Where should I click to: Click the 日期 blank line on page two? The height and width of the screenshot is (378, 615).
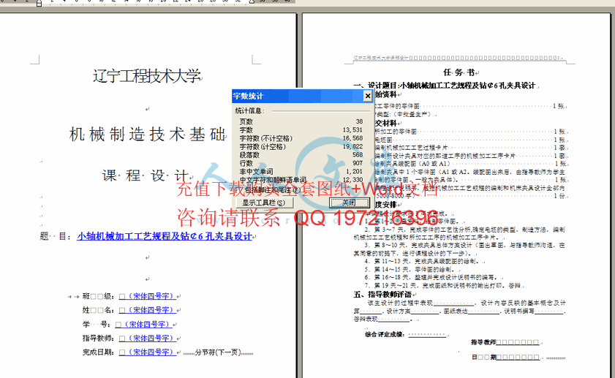pyautogui.click(x=505, y=357)
